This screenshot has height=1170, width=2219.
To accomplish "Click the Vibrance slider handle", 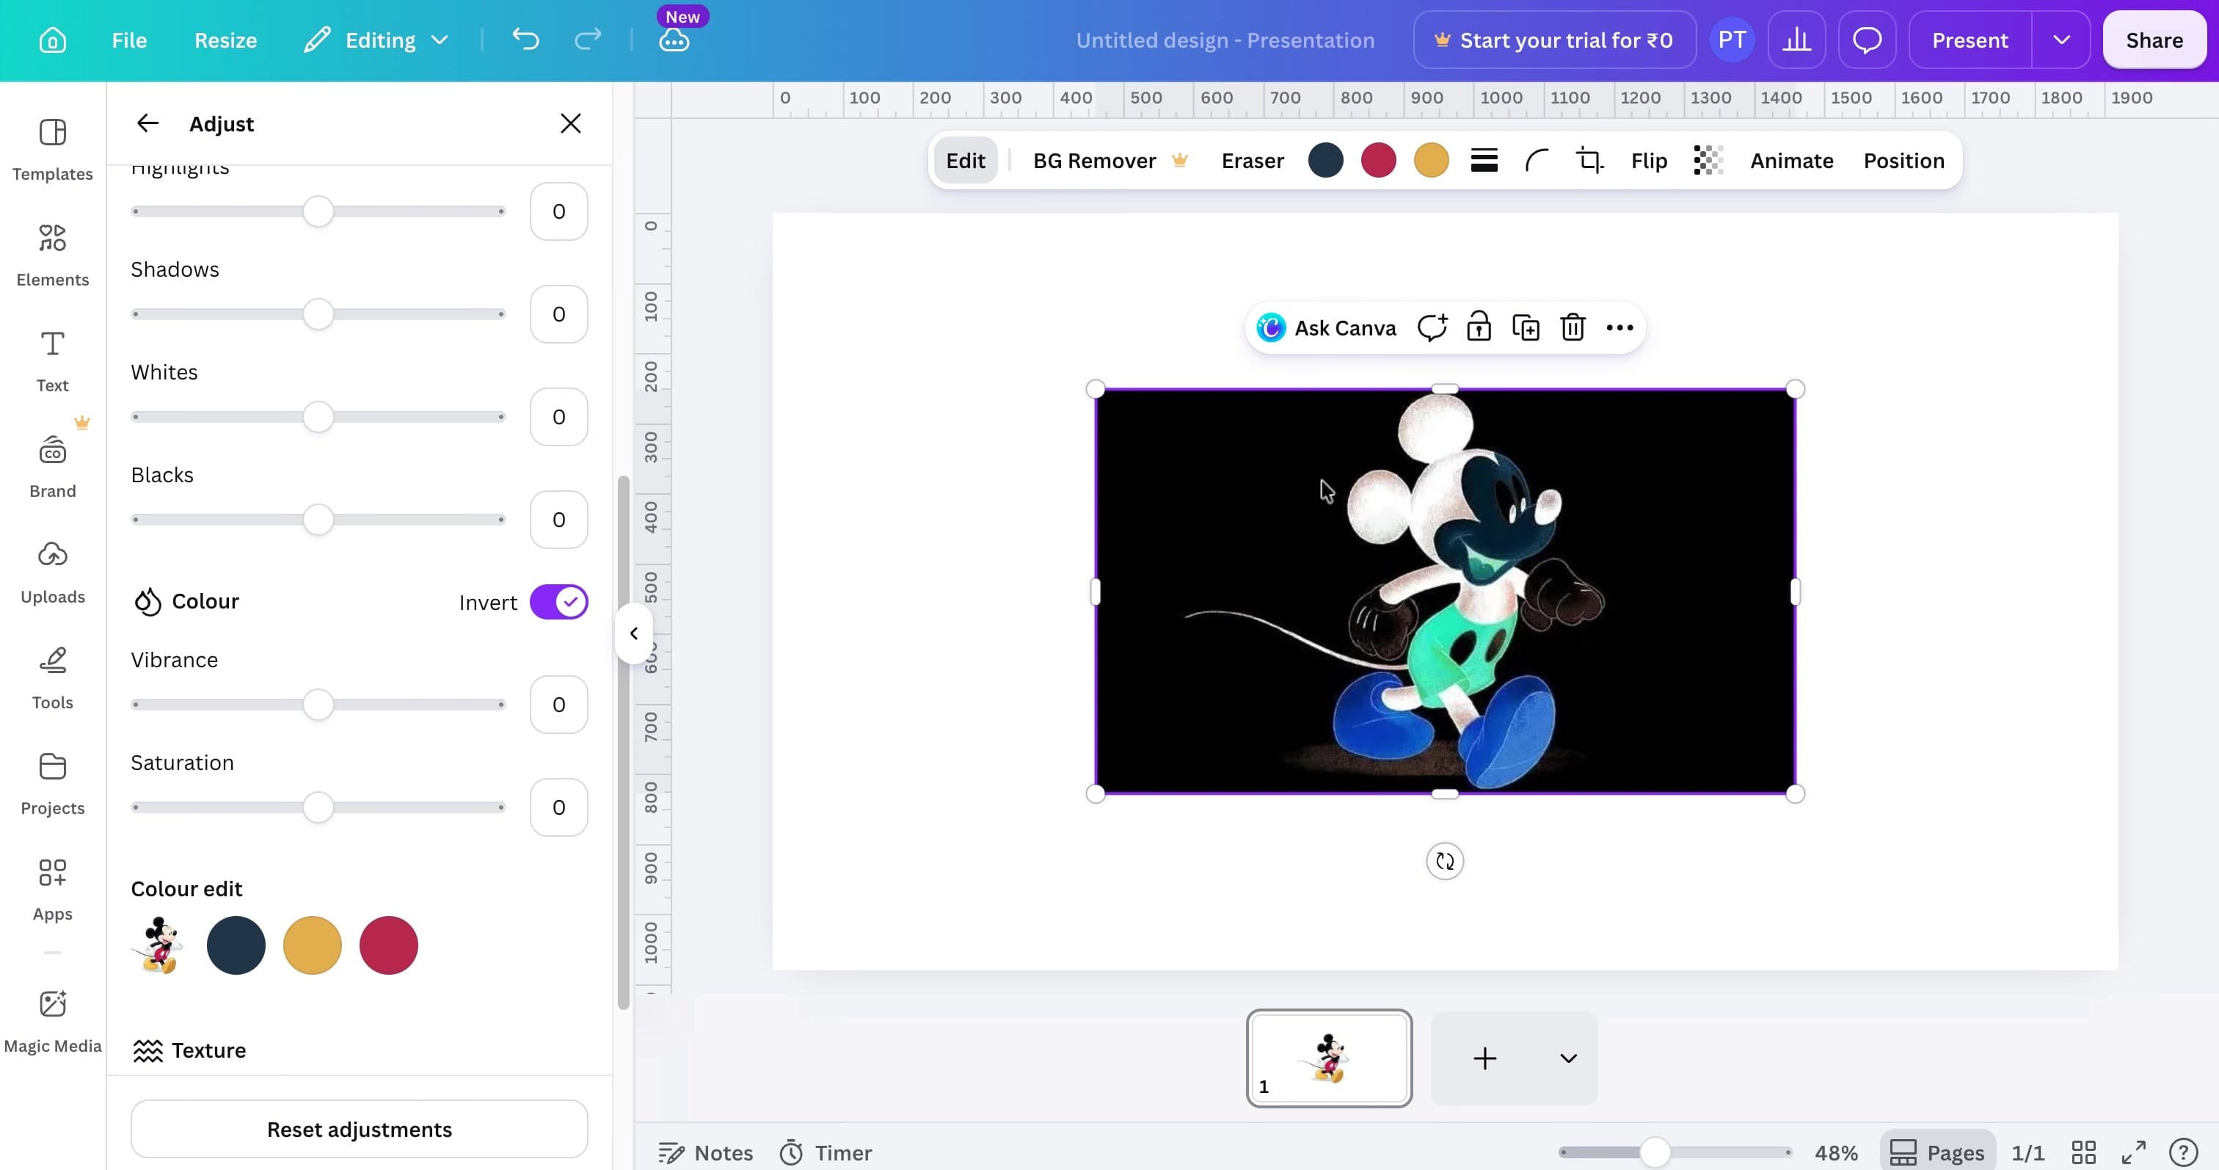I will click(318, 704).
